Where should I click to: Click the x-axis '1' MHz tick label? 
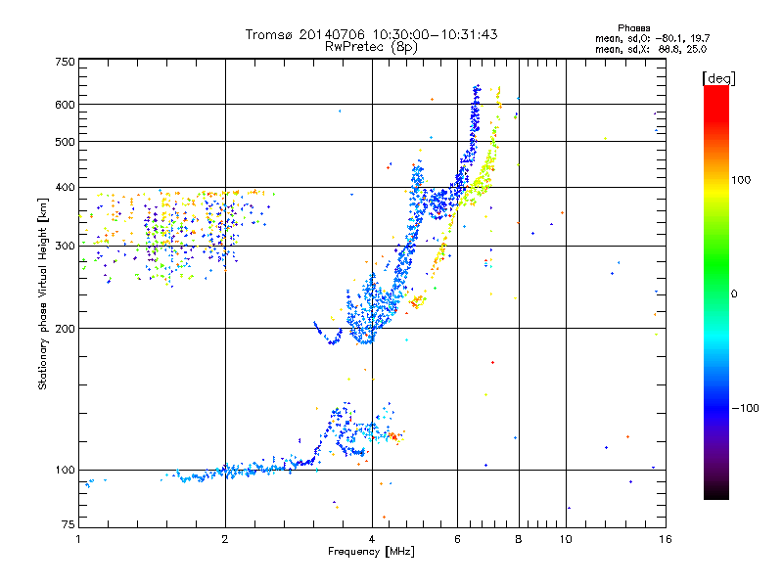tap(78, 539)
